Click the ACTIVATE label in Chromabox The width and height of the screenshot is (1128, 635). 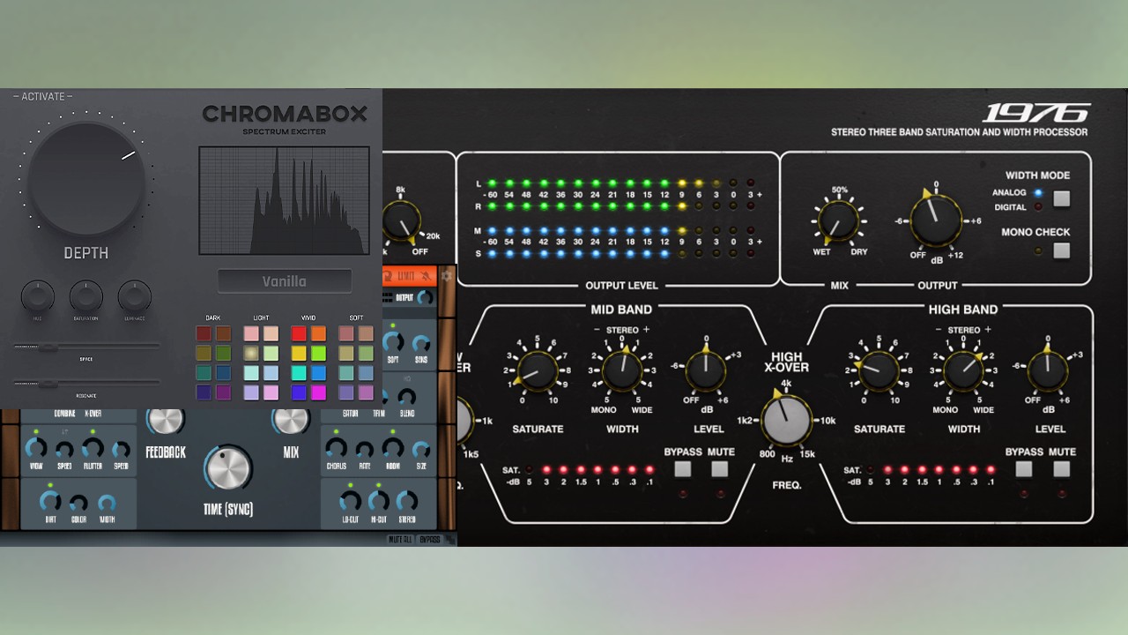42,96
